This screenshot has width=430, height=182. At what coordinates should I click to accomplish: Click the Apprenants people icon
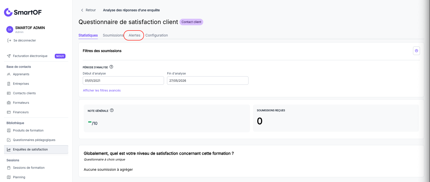[9, 74]
